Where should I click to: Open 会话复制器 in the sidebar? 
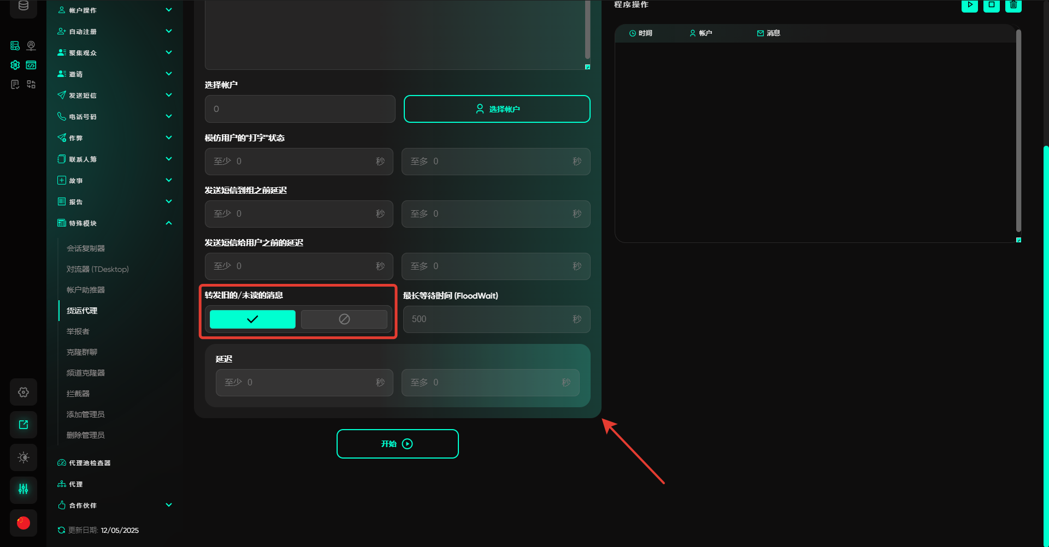(86, 248)
